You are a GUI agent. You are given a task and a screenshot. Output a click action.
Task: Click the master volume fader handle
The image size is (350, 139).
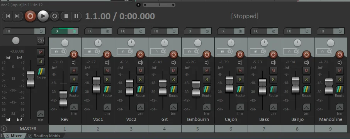[31, 79]
